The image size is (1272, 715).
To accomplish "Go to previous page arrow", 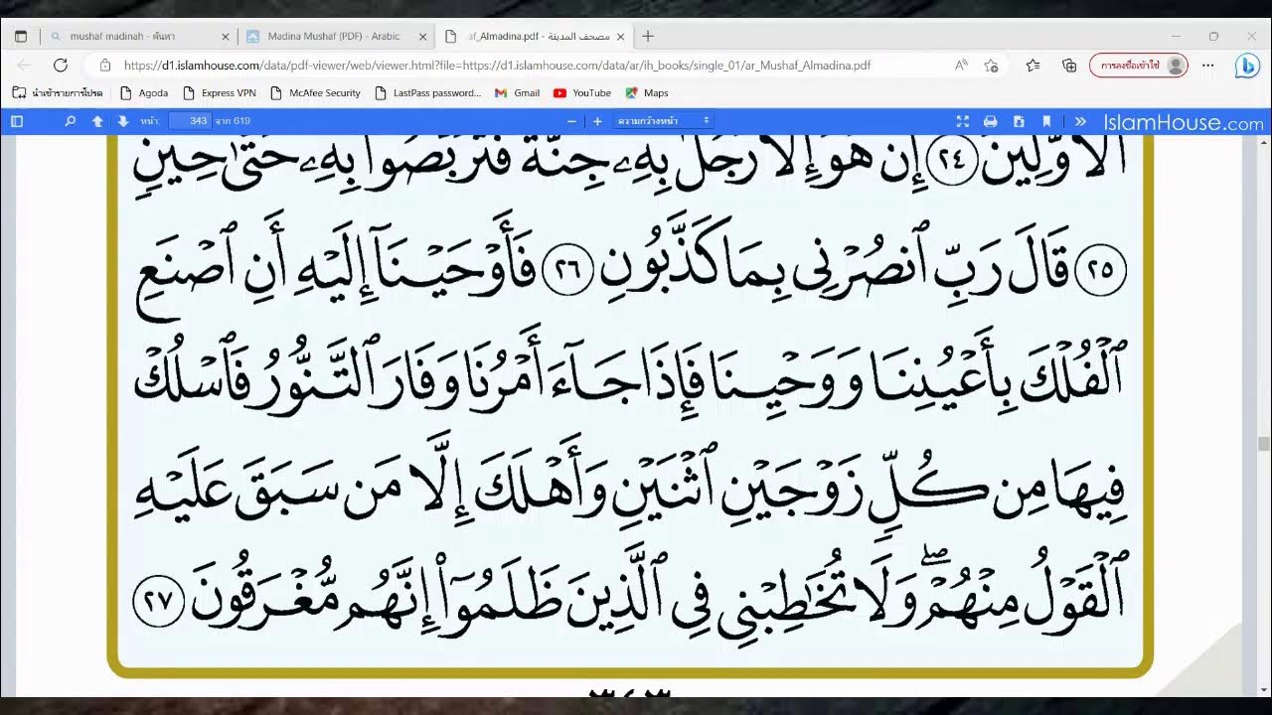I will coord(97,121).
